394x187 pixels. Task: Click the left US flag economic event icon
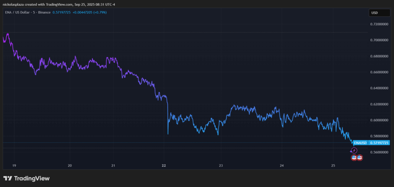point(354,157)
